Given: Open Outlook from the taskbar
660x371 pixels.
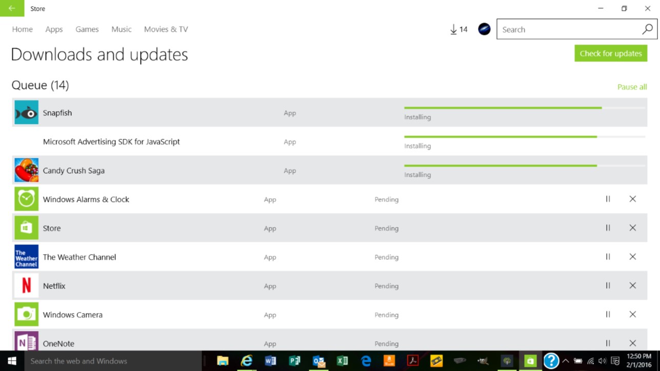Looking at the screenshot, I should pyautogui.click(x=318, y=361).
